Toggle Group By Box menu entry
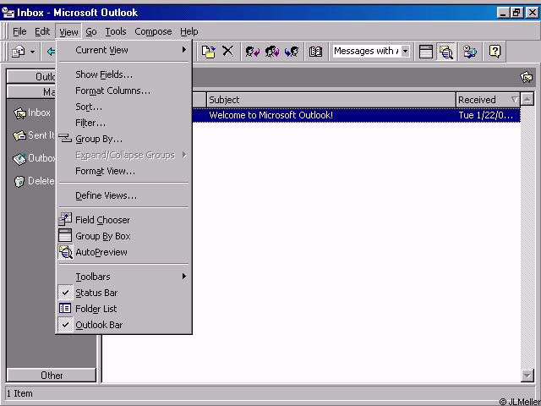Viewport: 541px width, 406px height. point(124,236)
